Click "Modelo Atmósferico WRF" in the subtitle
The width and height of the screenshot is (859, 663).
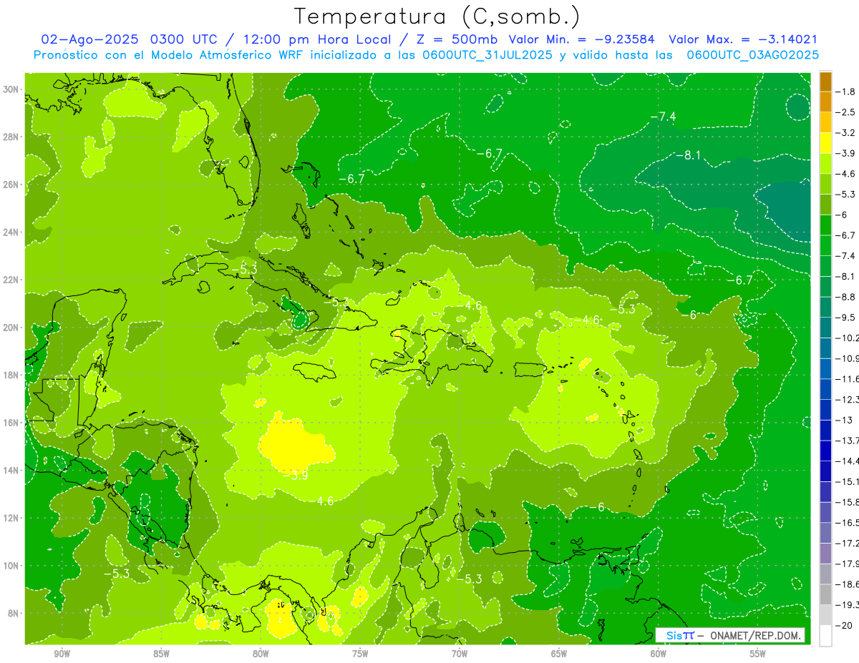214,55
